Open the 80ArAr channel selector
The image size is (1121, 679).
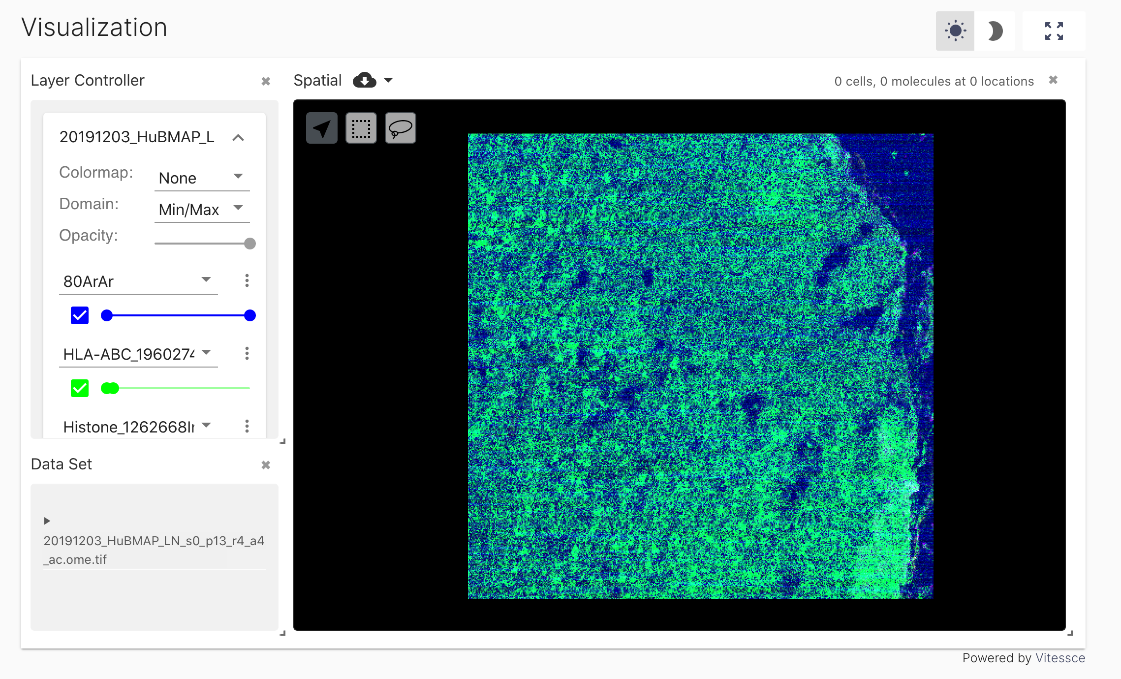(x=138, y=281)
